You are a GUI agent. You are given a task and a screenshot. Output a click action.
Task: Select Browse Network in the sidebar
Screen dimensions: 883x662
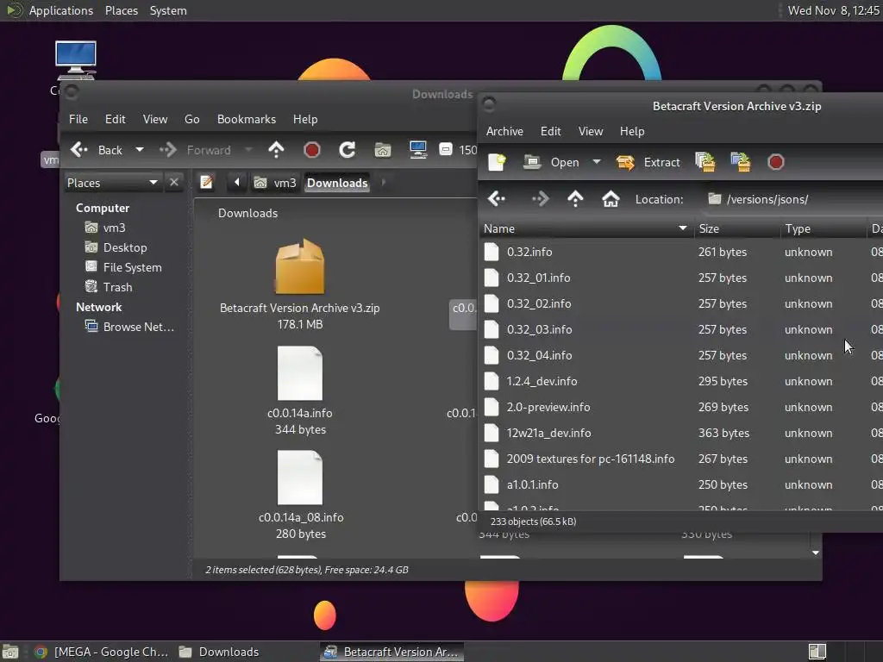[129, 327]
